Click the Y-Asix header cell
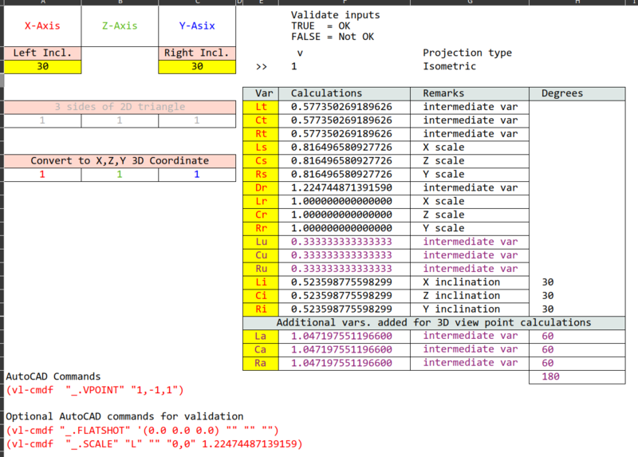The height and width of the screenshot is (457, 638). [197, 26]
